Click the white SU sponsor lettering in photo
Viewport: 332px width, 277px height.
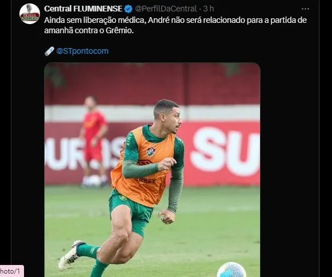click(225, 152)
